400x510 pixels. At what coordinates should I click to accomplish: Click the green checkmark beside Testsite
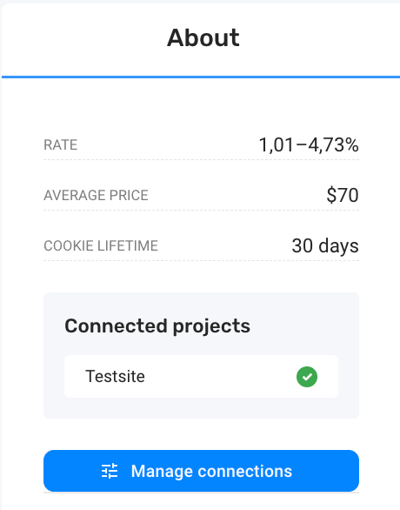(307, 377)
